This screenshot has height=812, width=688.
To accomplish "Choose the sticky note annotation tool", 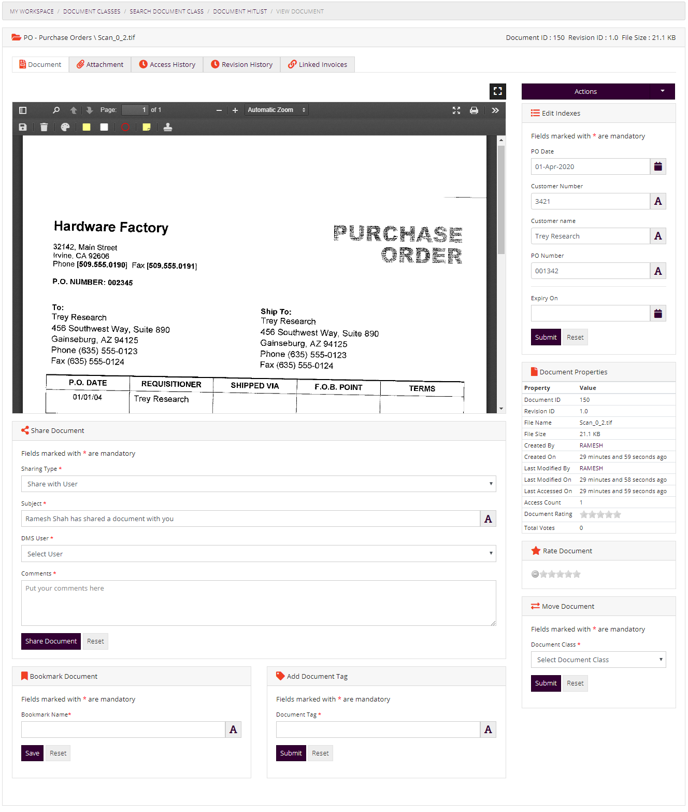I will tap(147, 127).
